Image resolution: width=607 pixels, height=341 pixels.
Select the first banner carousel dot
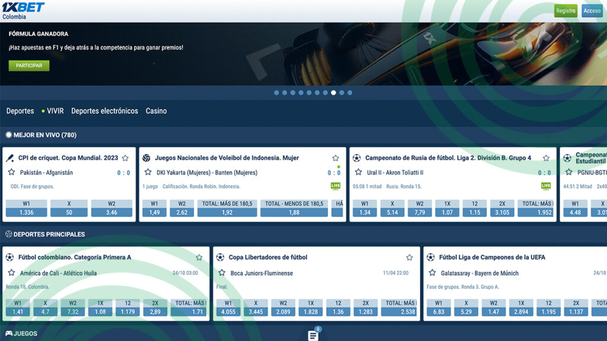point(276,93)
